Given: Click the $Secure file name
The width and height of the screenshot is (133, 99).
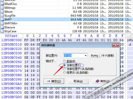Looking at the screenshot, I should [x=10, y=27].
